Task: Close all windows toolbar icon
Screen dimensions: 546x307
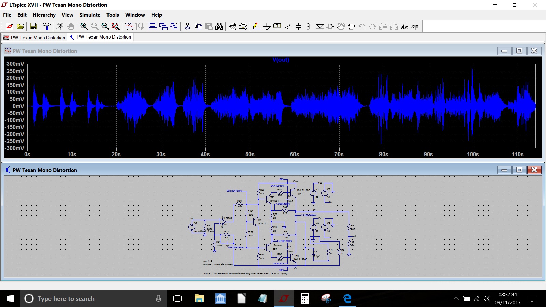Action: (174, 26)
